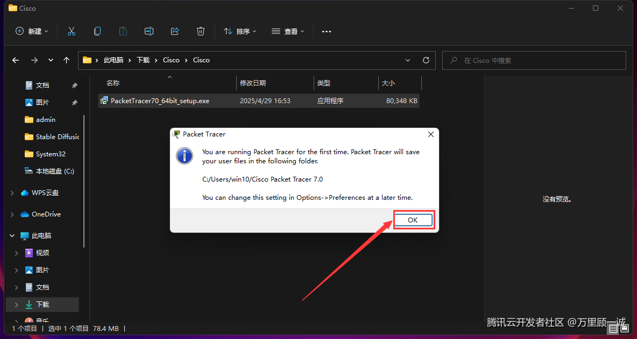
Task: Click OK in the Packet Tracer dialog
Action: point(414,220)
